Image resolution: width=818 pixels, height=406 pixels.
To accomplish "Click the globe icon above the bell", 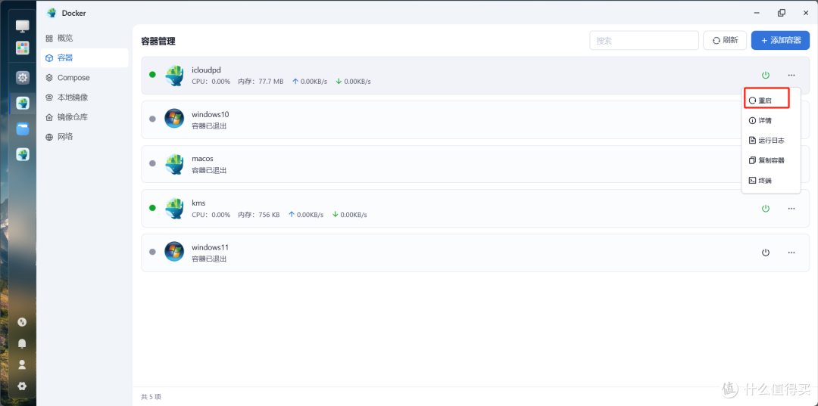I will click(22, 322).
